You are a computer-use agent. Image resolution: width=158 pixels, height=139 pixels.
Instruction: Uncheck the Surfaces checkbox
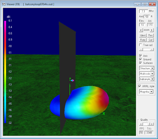point(140,63)
